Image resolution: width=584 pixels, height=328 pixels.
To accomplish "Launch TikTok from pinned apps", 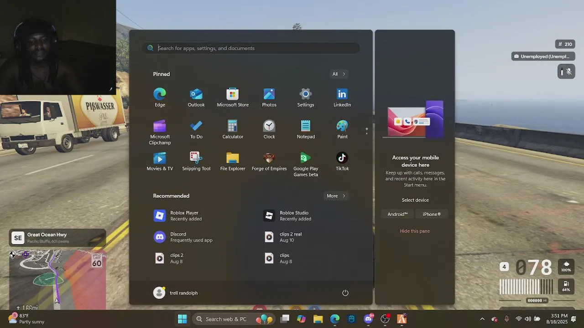I will [342, 161].
